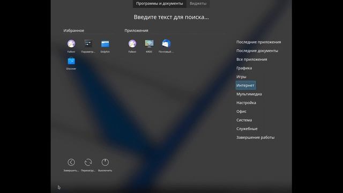
Task: Open the Игры category
Action: 241,77
